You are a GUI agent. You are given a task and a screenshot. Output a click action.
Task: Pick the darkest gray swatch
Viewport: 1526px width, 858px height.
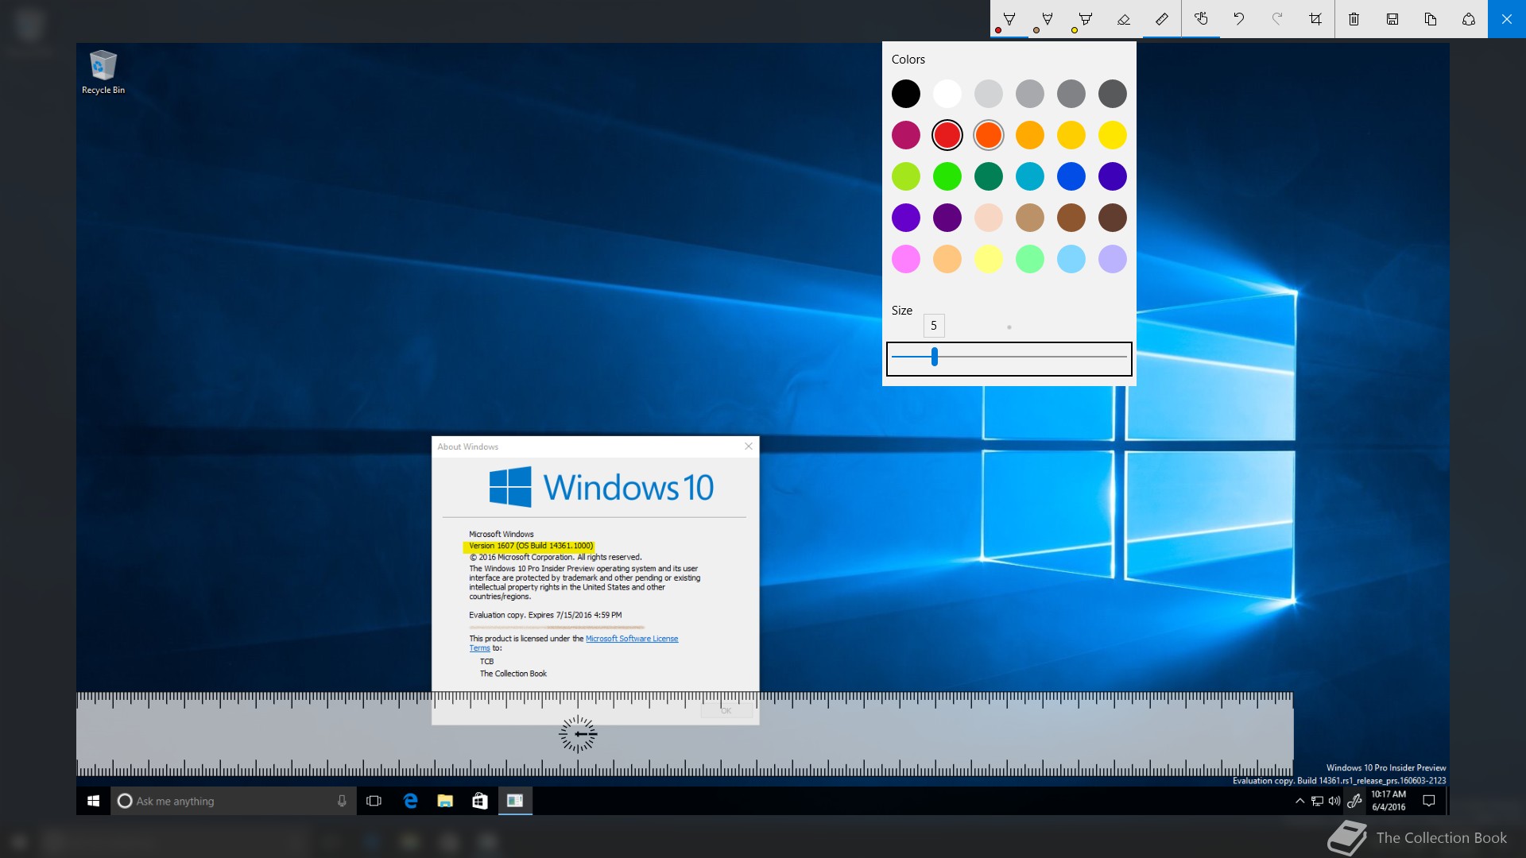tap(1113, 94)
